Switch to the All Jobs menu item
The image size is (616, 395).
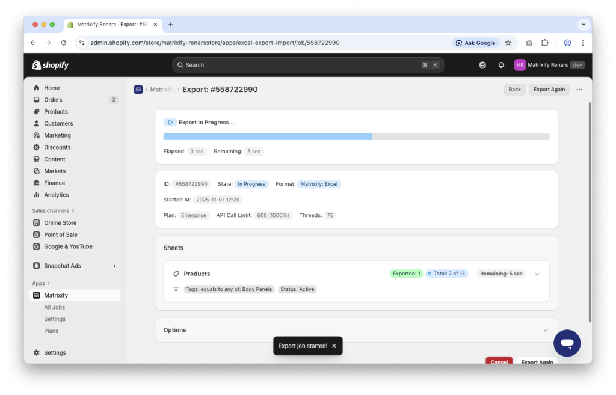[55, 307]
